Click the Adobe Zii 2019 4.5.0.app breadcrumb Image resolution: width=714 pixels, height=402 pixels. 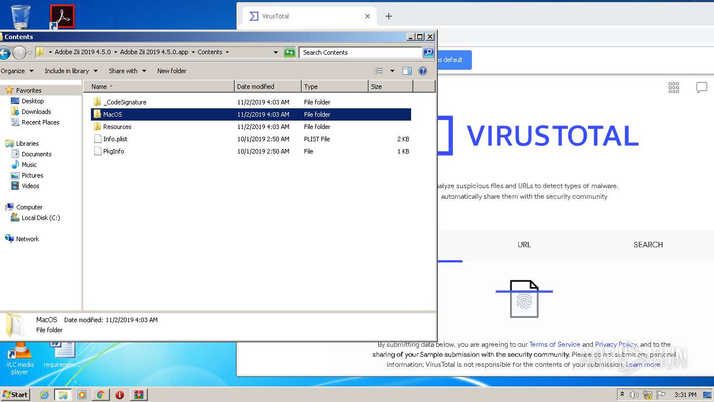154,52
